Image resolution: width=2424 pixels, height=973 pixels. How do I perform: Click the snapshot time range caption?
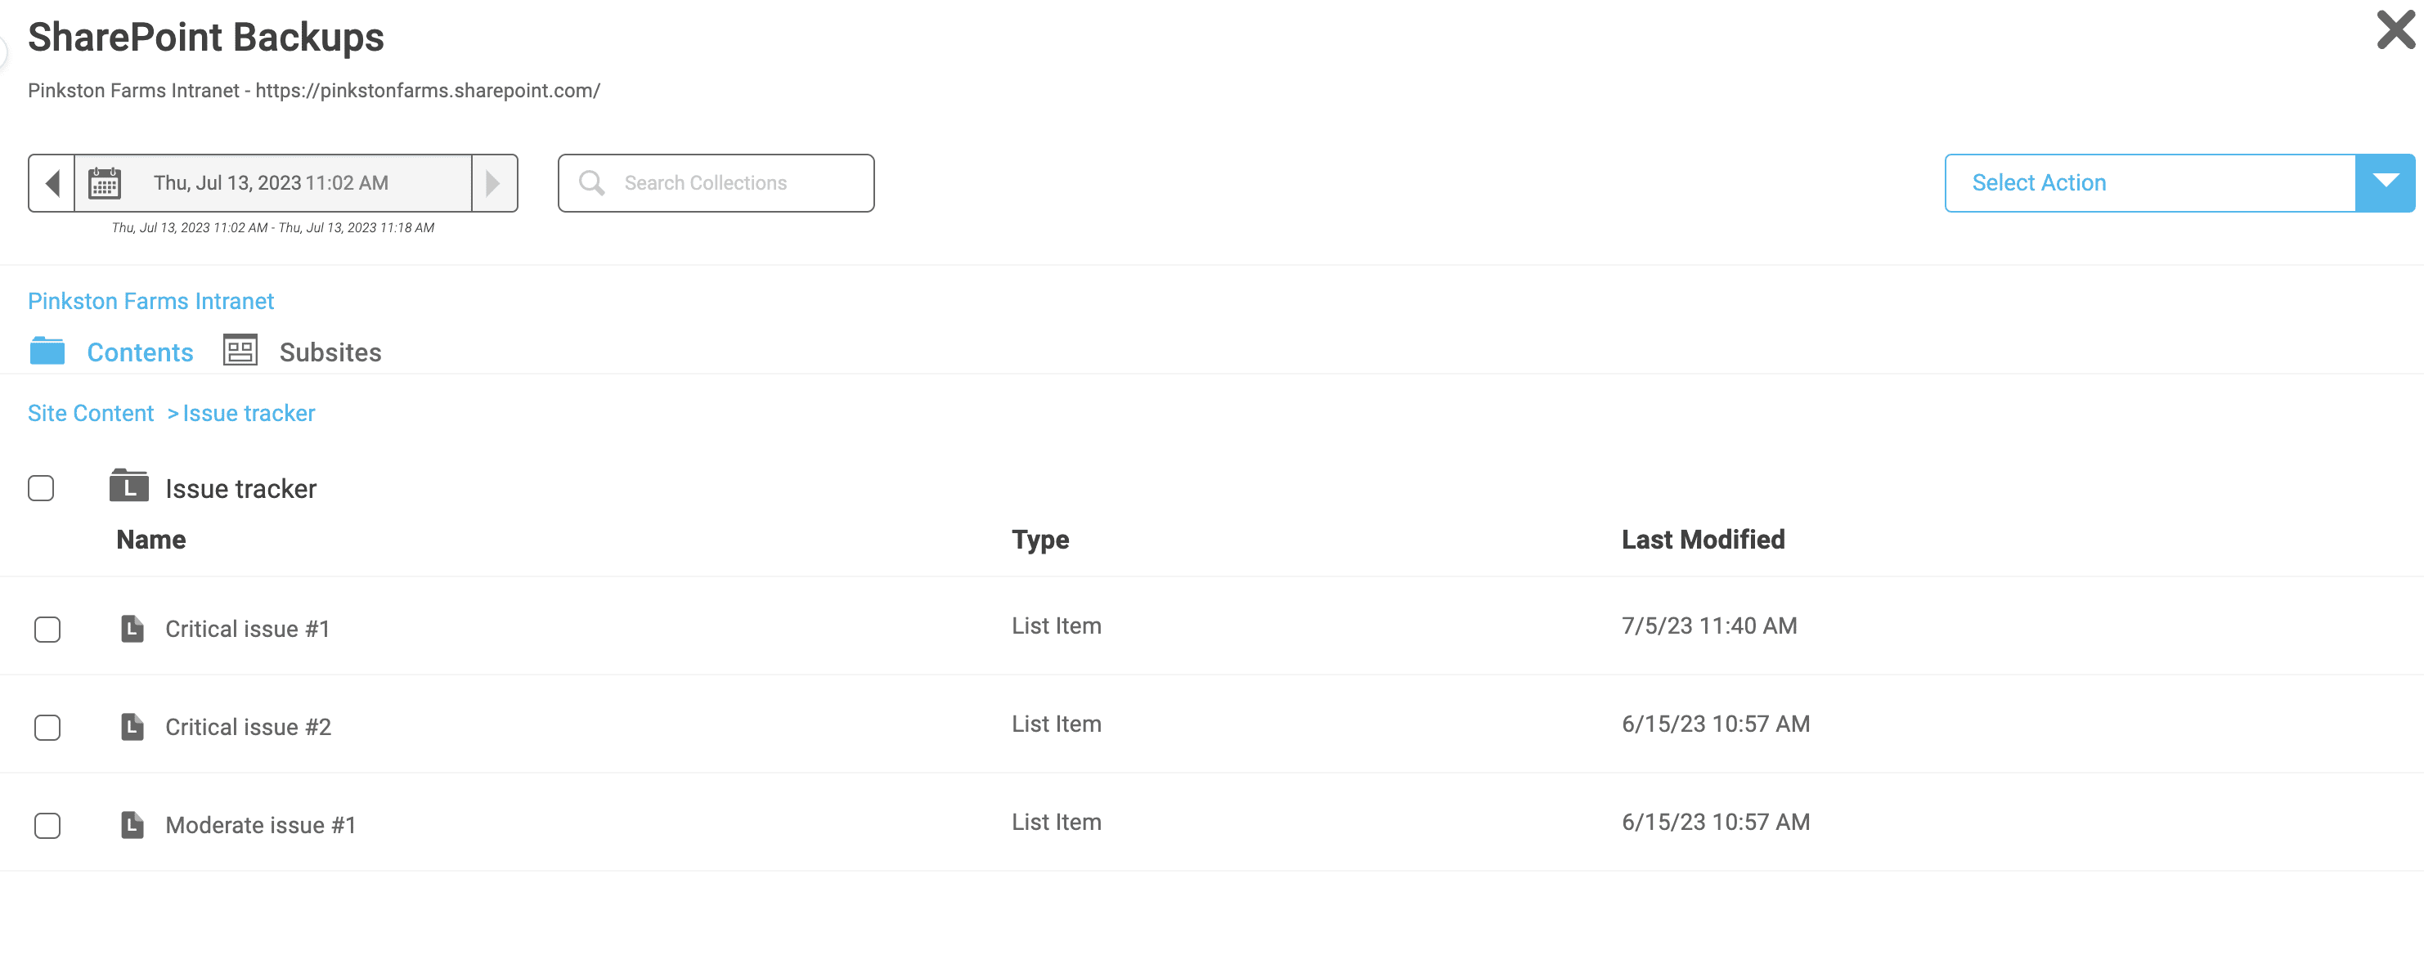[x=273, y=228]
